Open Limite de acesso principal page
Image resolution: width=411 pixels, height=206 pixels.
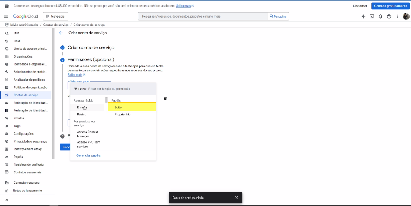click(x=30, y=49)
